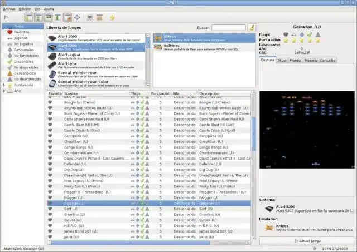Toggle the layout button with left pane highlighted
This screenshot has width=357, height=252.
pos(29,17)
